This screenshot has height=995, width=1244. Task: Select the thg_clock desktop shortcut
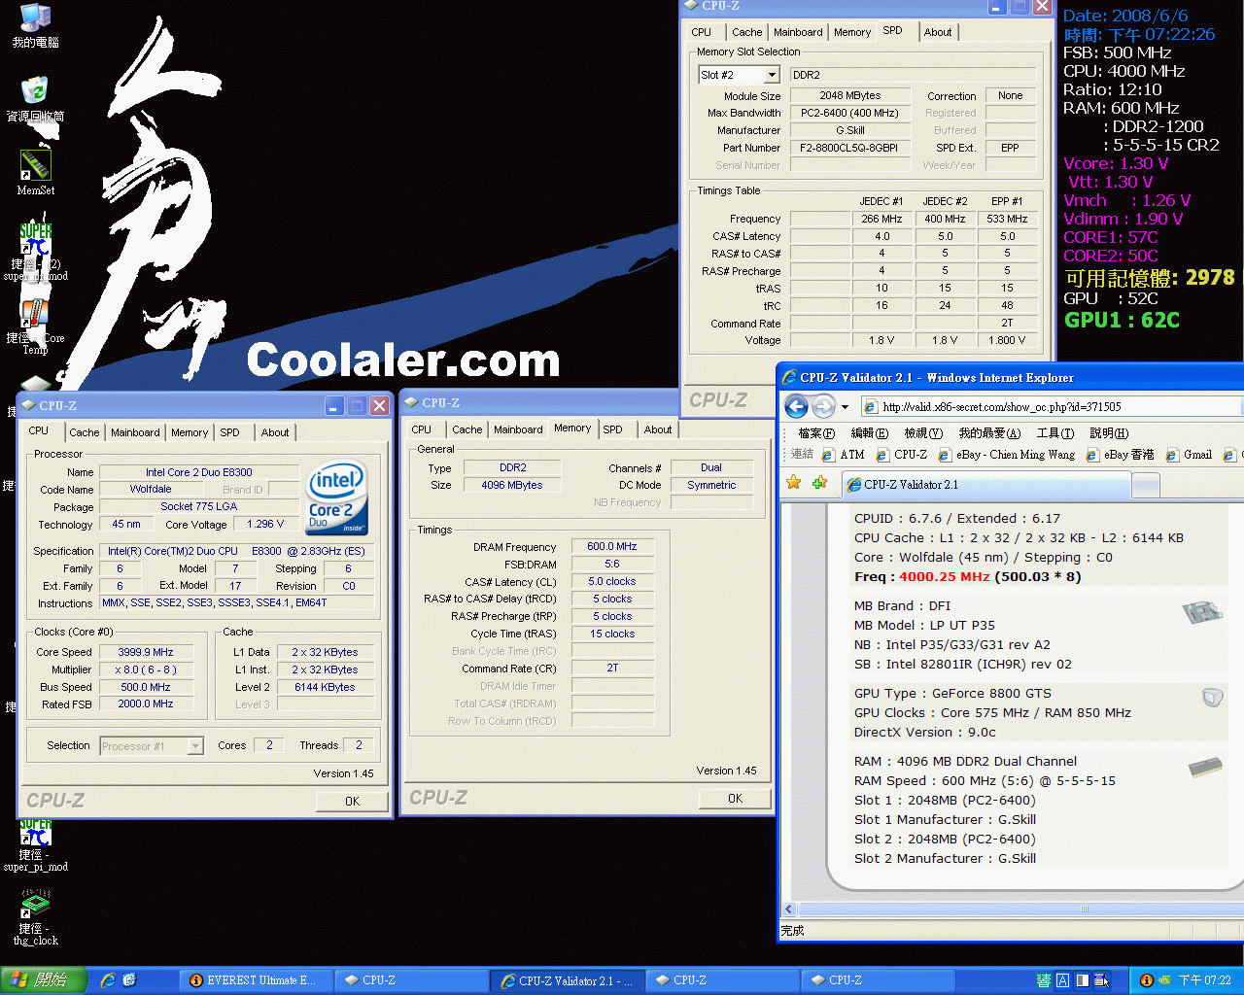36,917
